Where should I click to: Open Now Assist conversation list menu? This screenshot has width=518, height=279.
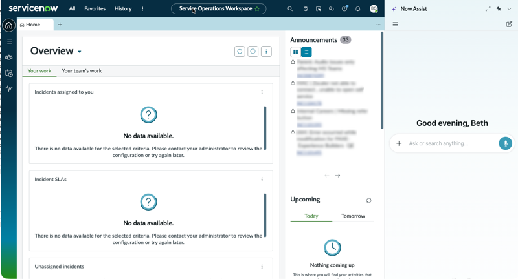pos(395,25)
